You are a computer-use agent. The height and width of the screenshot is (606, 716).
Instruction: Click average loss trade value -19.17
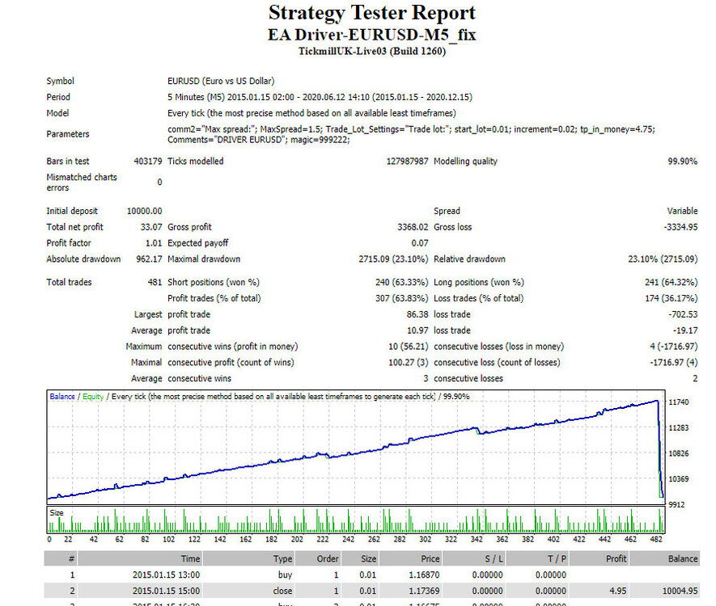[685, 330]
